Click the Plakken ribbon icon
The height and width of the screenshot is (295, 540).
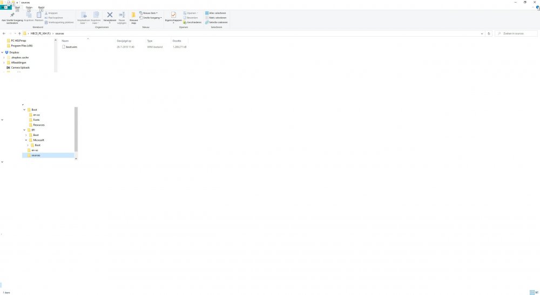click(x=39, y=17)
